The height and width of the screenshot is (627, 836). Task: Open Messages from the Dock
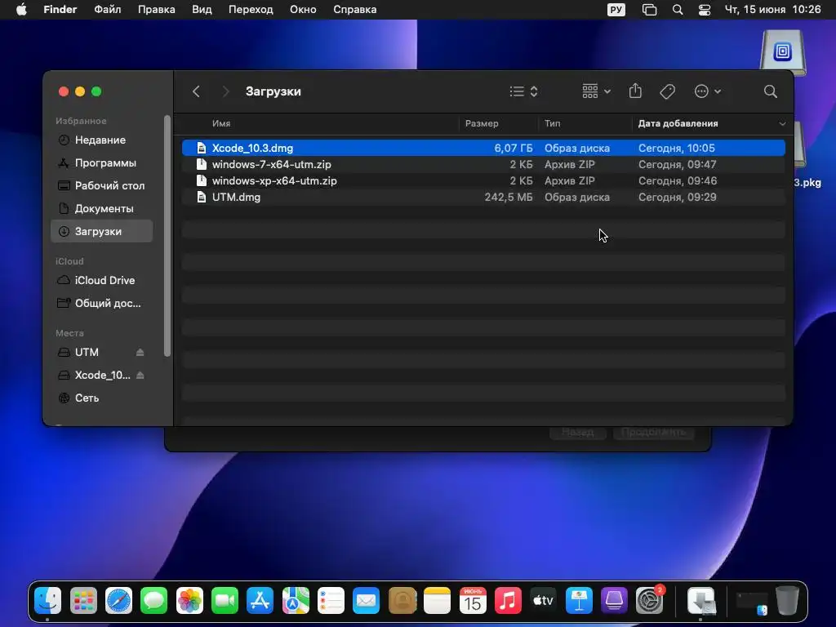[154, 601]
